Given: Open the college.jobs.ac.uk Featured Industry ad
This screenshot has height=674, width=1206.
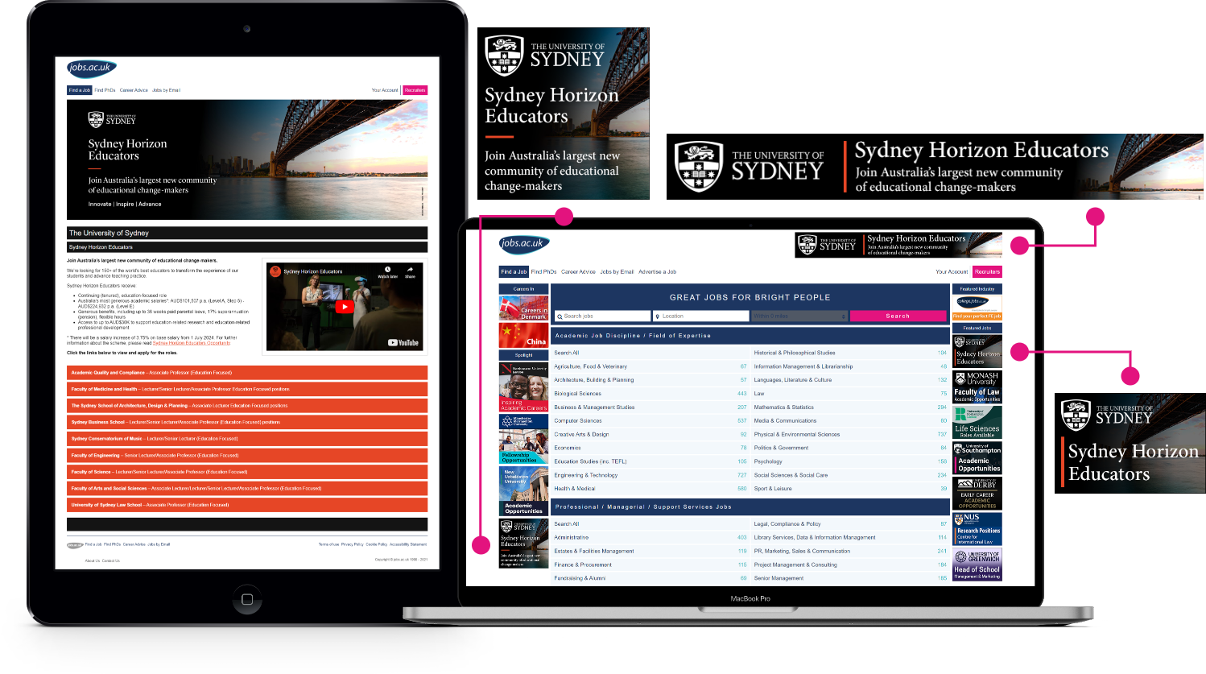Looking at the screenshot, I should 977,308.
